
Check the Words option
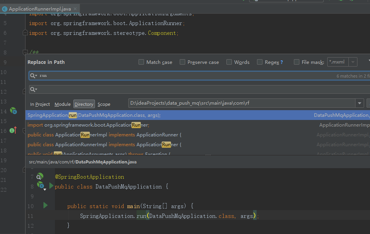click(229, 62)
